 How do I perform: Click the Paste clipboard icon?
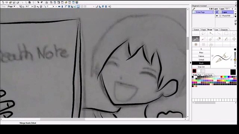[x=30, y=2]
